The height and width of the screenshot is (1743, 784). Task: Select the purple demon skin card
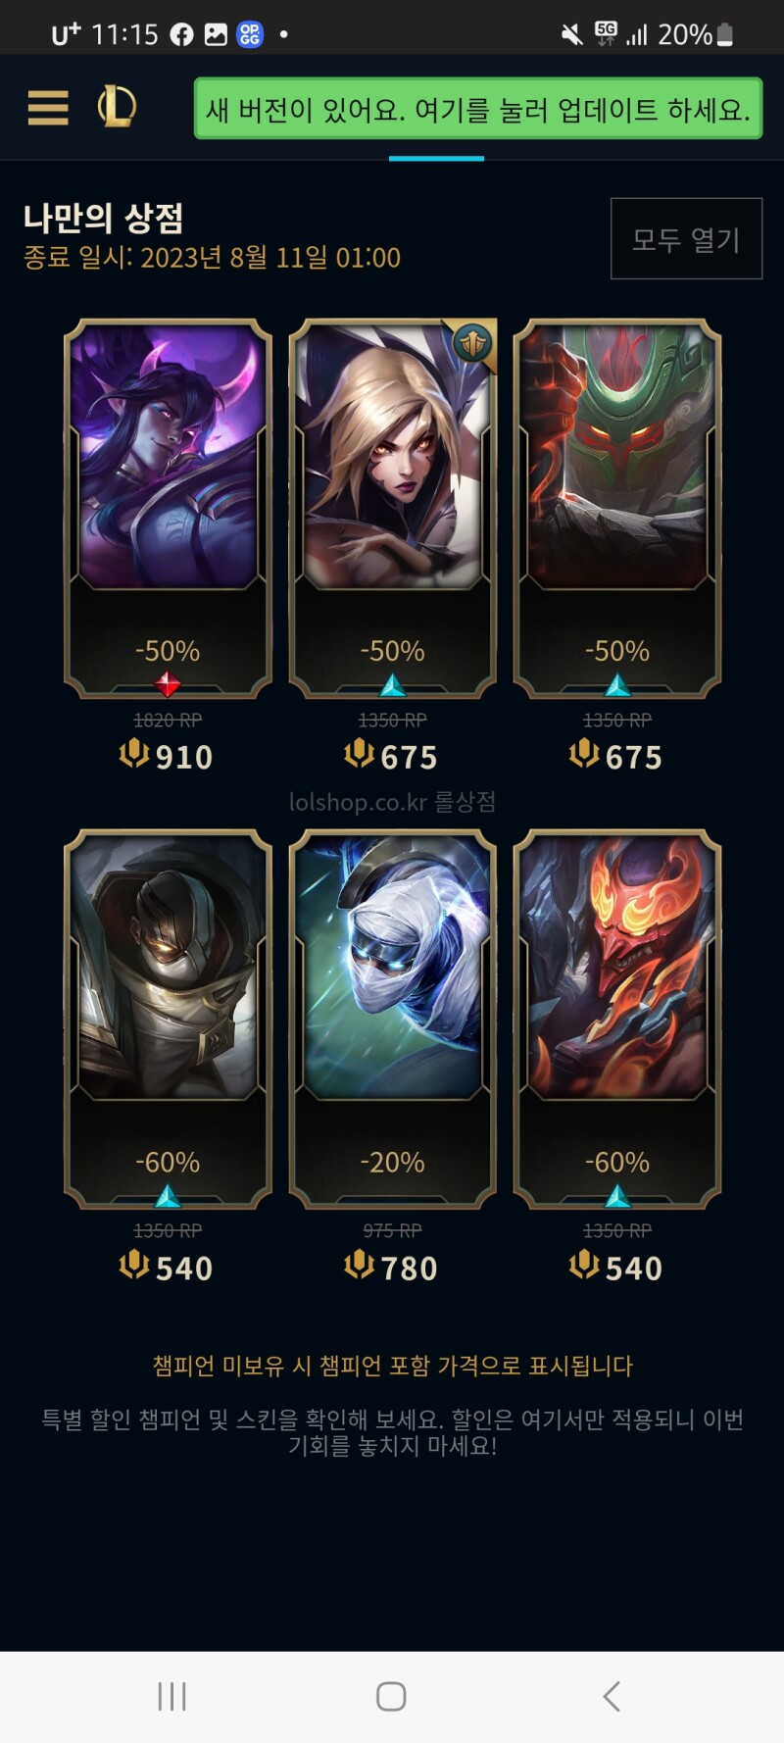168,508
